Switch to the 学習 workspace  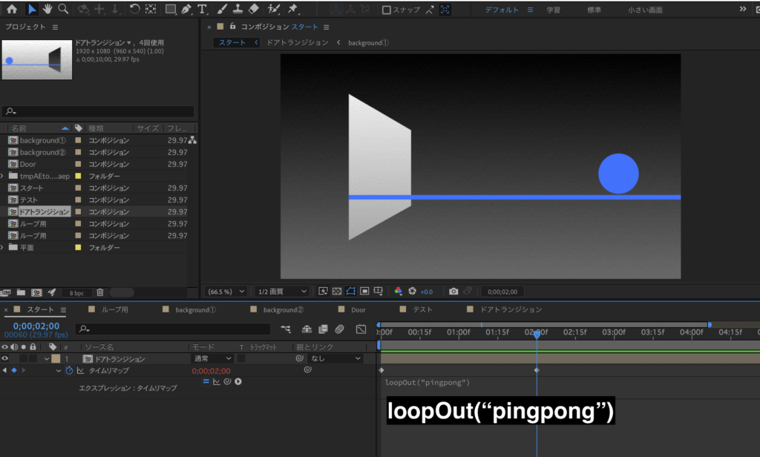coord(554,10)
